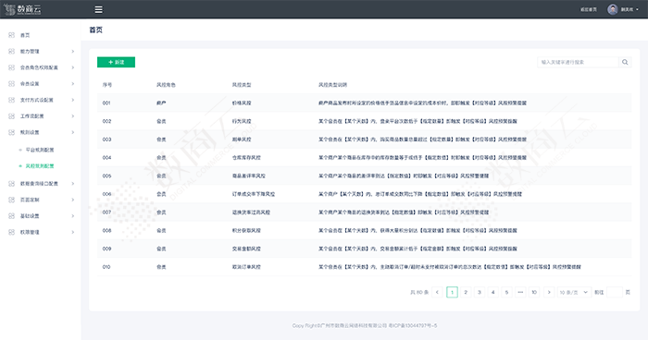The height and width of the screenshot is (340, 648).
Task: Click 取消订单风控 cell in row 010
Action: (x=246, y=267)
